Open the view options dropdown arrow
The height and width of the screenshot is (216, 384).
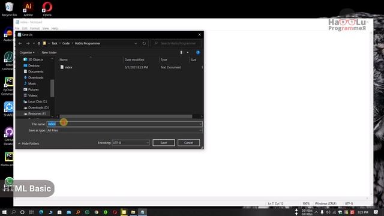pyautogui.click(x=188, y=52)
